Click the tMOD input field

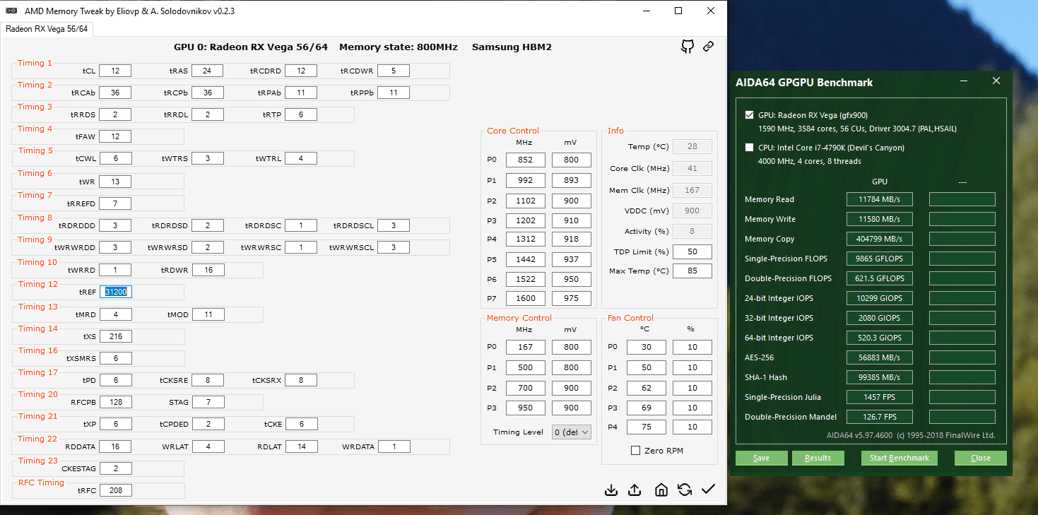point(208,314)
